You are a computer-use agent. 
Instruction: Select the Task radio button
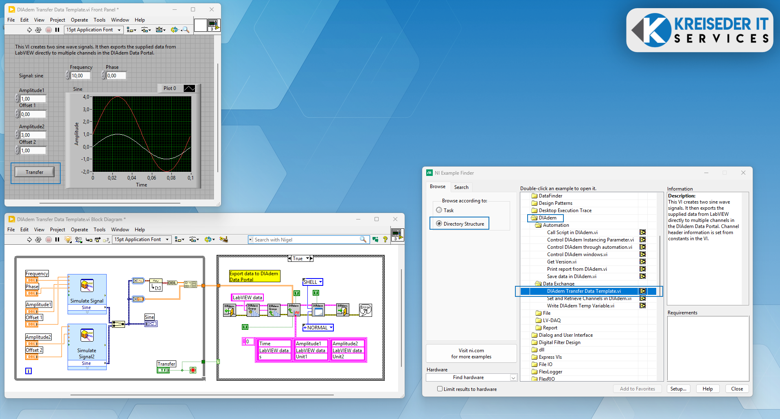click(x=439, y=210)
